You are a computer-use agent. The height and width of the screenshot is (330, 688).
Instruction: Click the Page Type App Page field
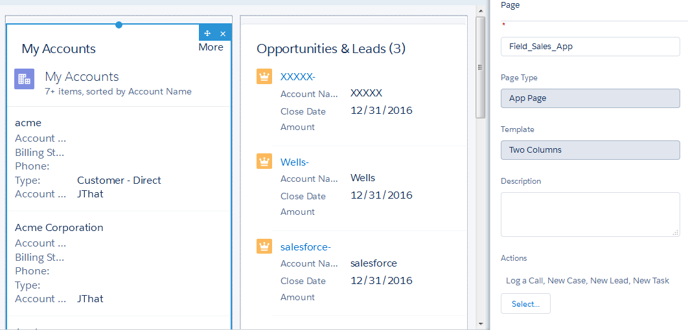pyautogui.click(x=590, y=98)
